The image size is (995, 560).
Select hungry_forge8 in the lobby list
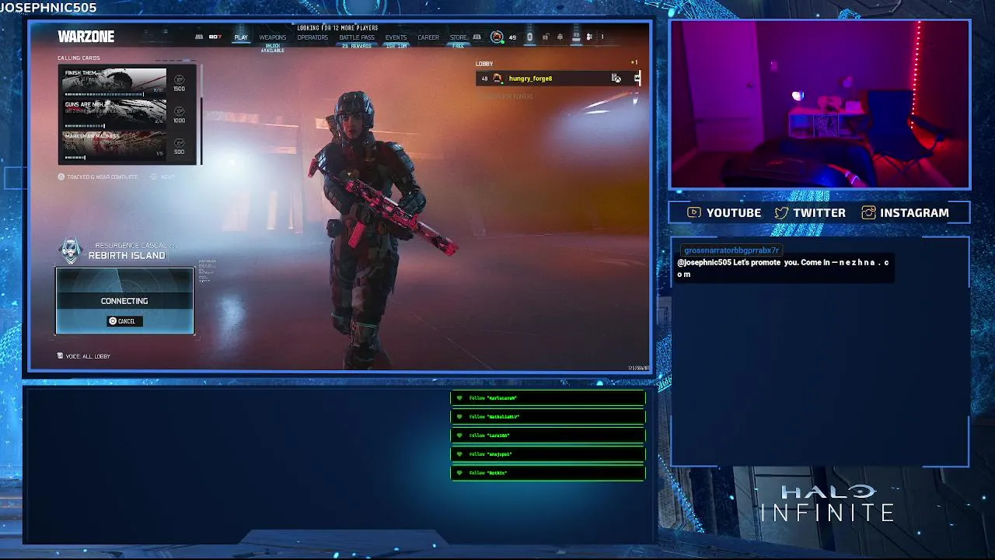pos(558,78)
